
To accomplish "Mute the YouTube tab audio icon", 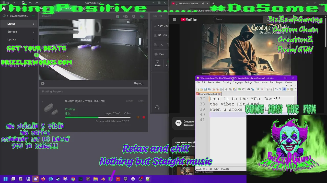I will point(203,3).
